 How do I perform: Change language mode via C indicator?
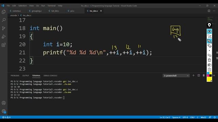[198, 118]
